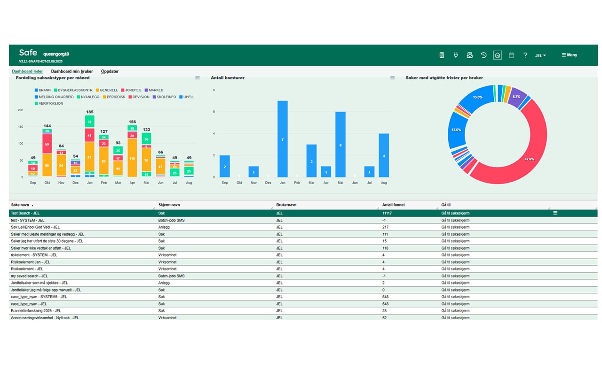Switch to the Dashboard min bruker tab

(72, 71)
